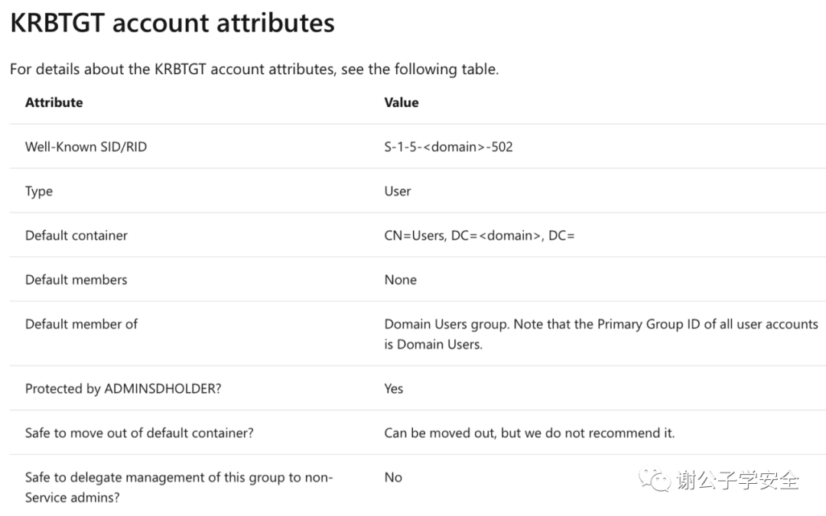Screen dimensions: 826x516
Task: Click the Type attribute label
Action: click(x=39, y=191)
